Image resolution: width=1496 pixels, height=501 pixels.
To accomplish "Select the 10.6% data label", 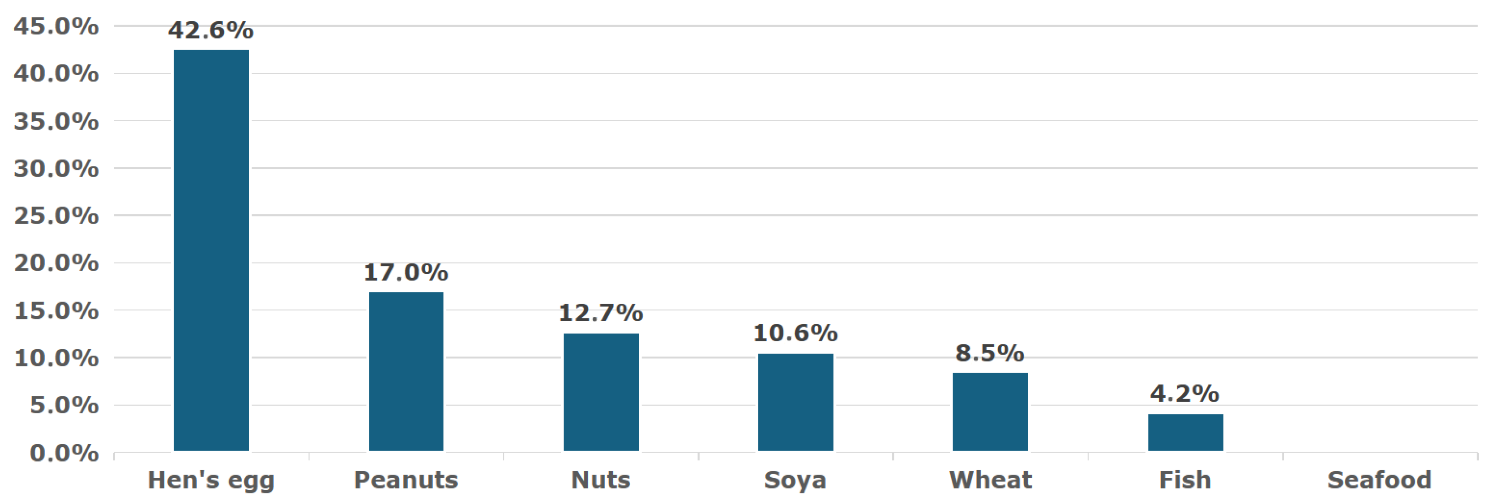I will click(x=795, y=333).
